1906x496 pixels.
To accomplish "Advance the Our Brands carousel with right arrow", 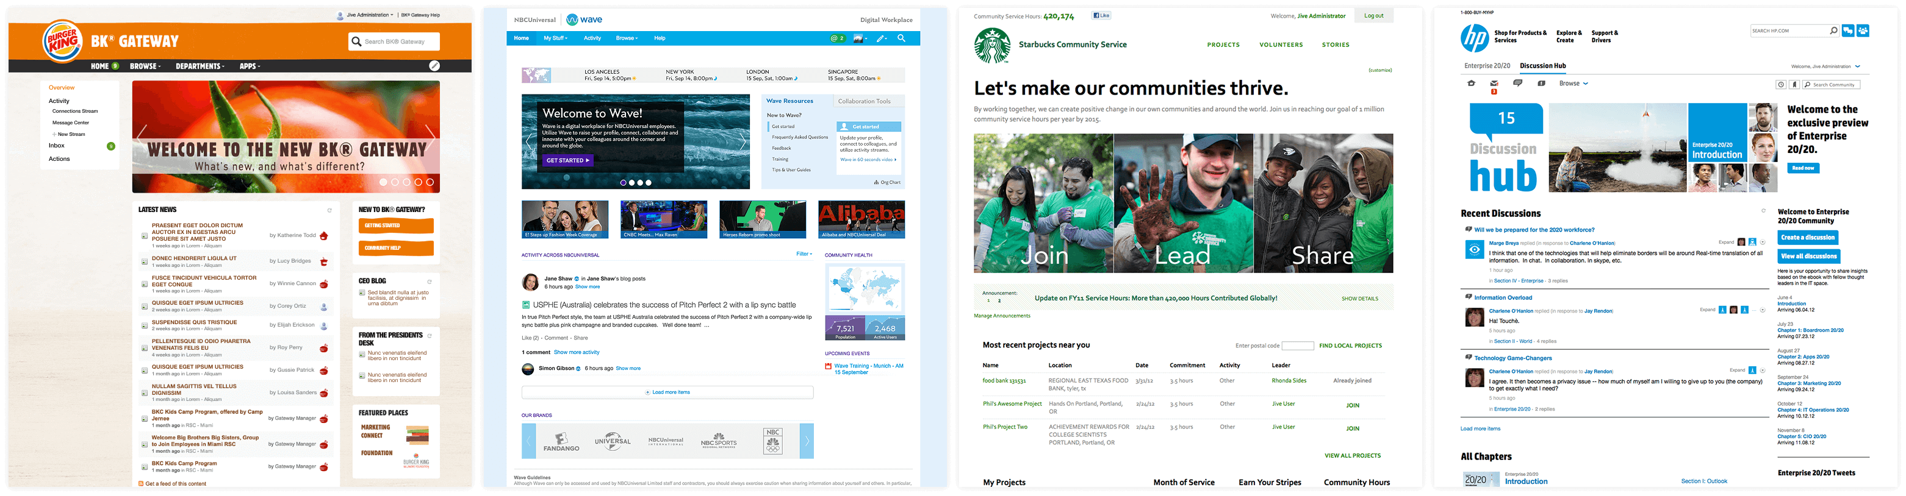I will [807, 441].
